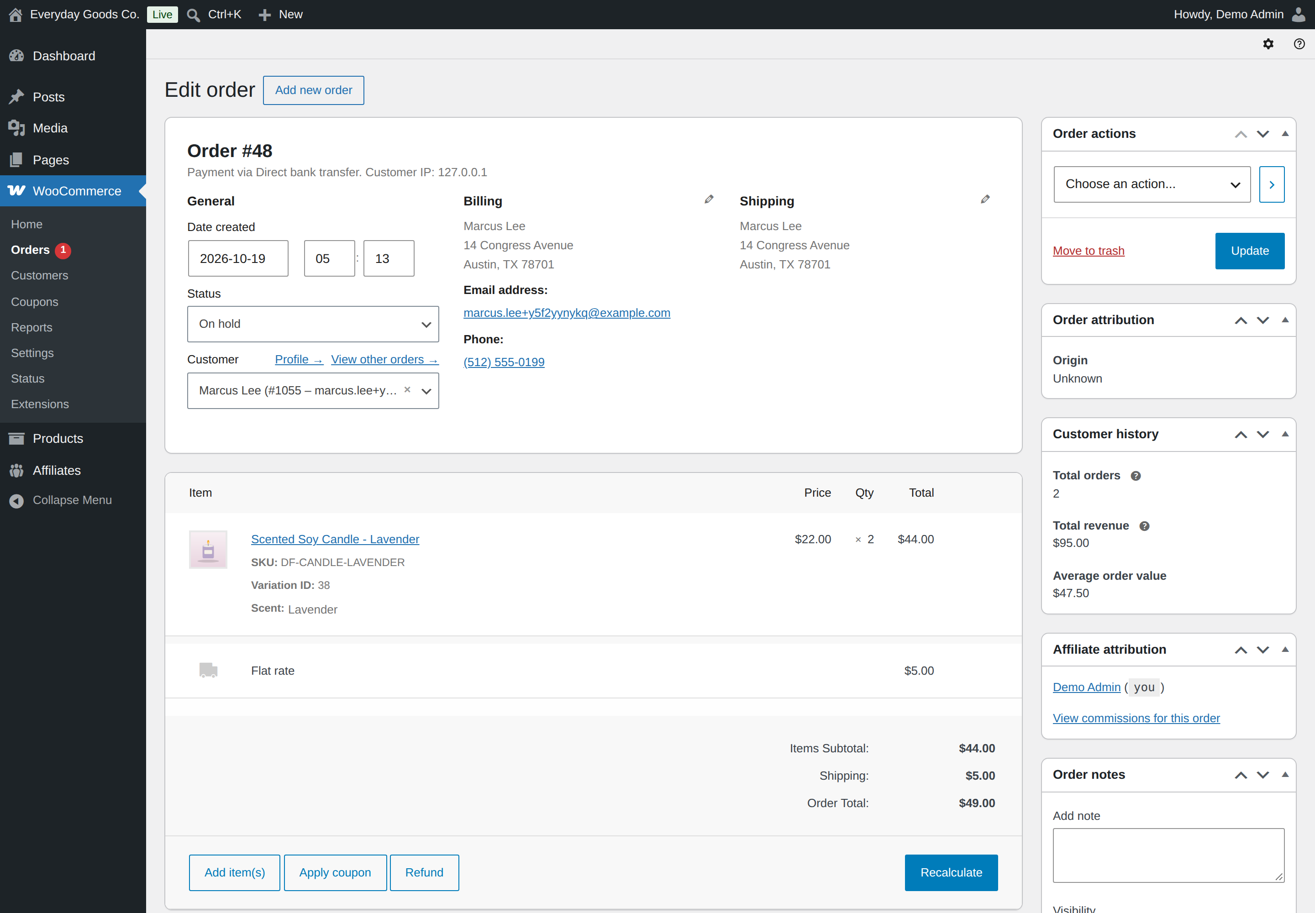Move Customer history panel up
The height and width of the screenshot is (913, 1315).
[x=1241, y=435]
